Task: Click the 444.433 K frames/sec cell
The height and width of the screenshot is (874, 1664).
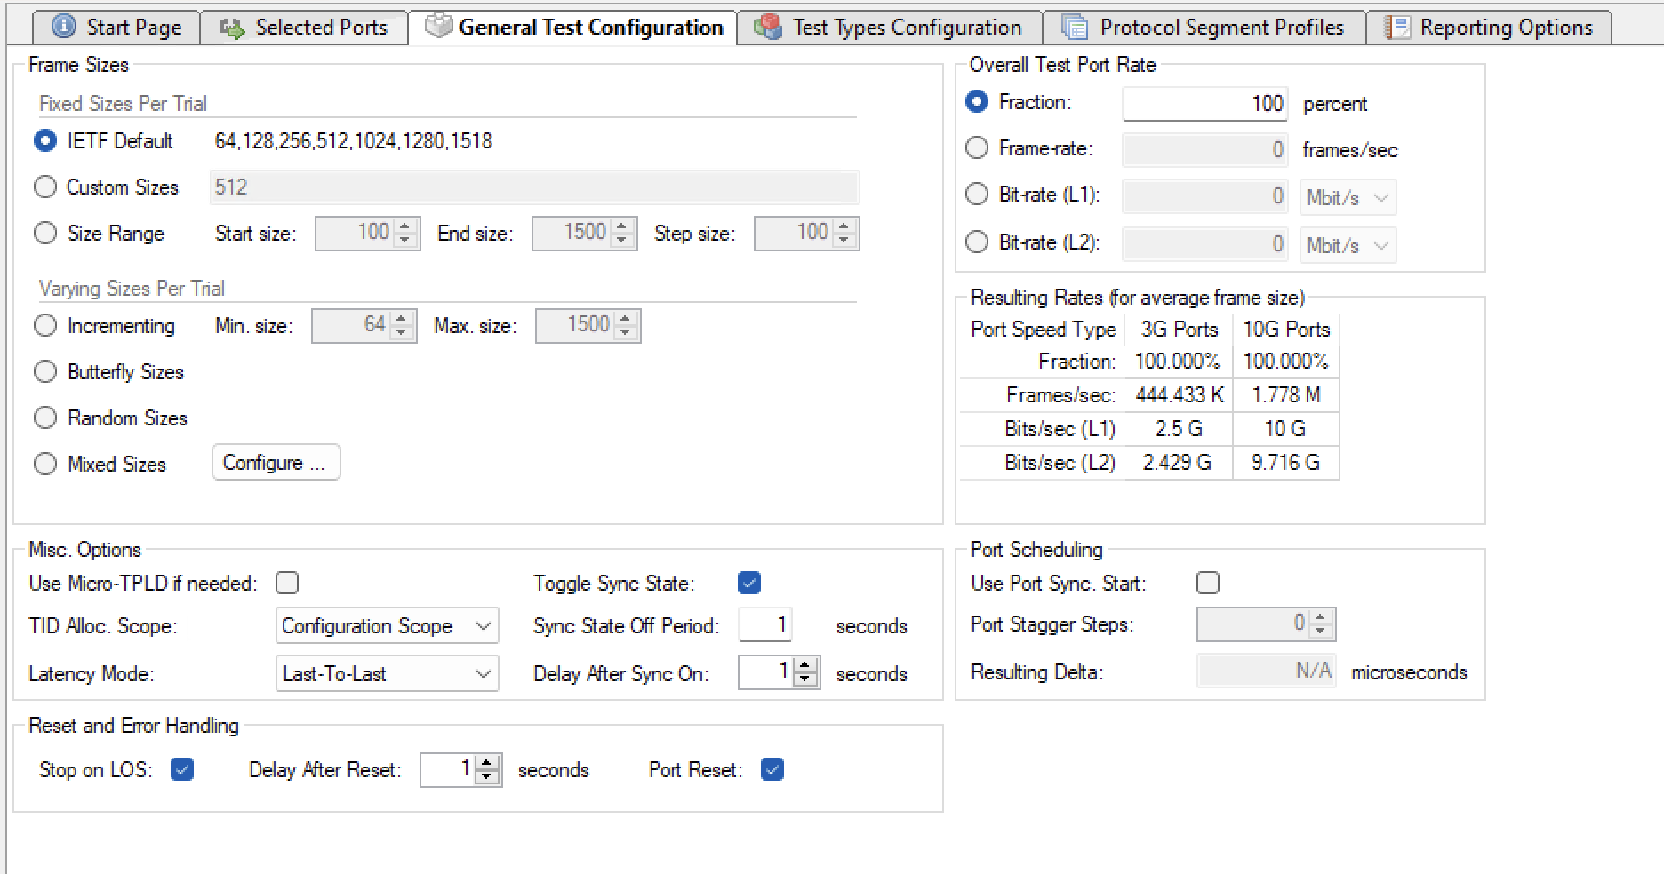Action: point(1180,395)
